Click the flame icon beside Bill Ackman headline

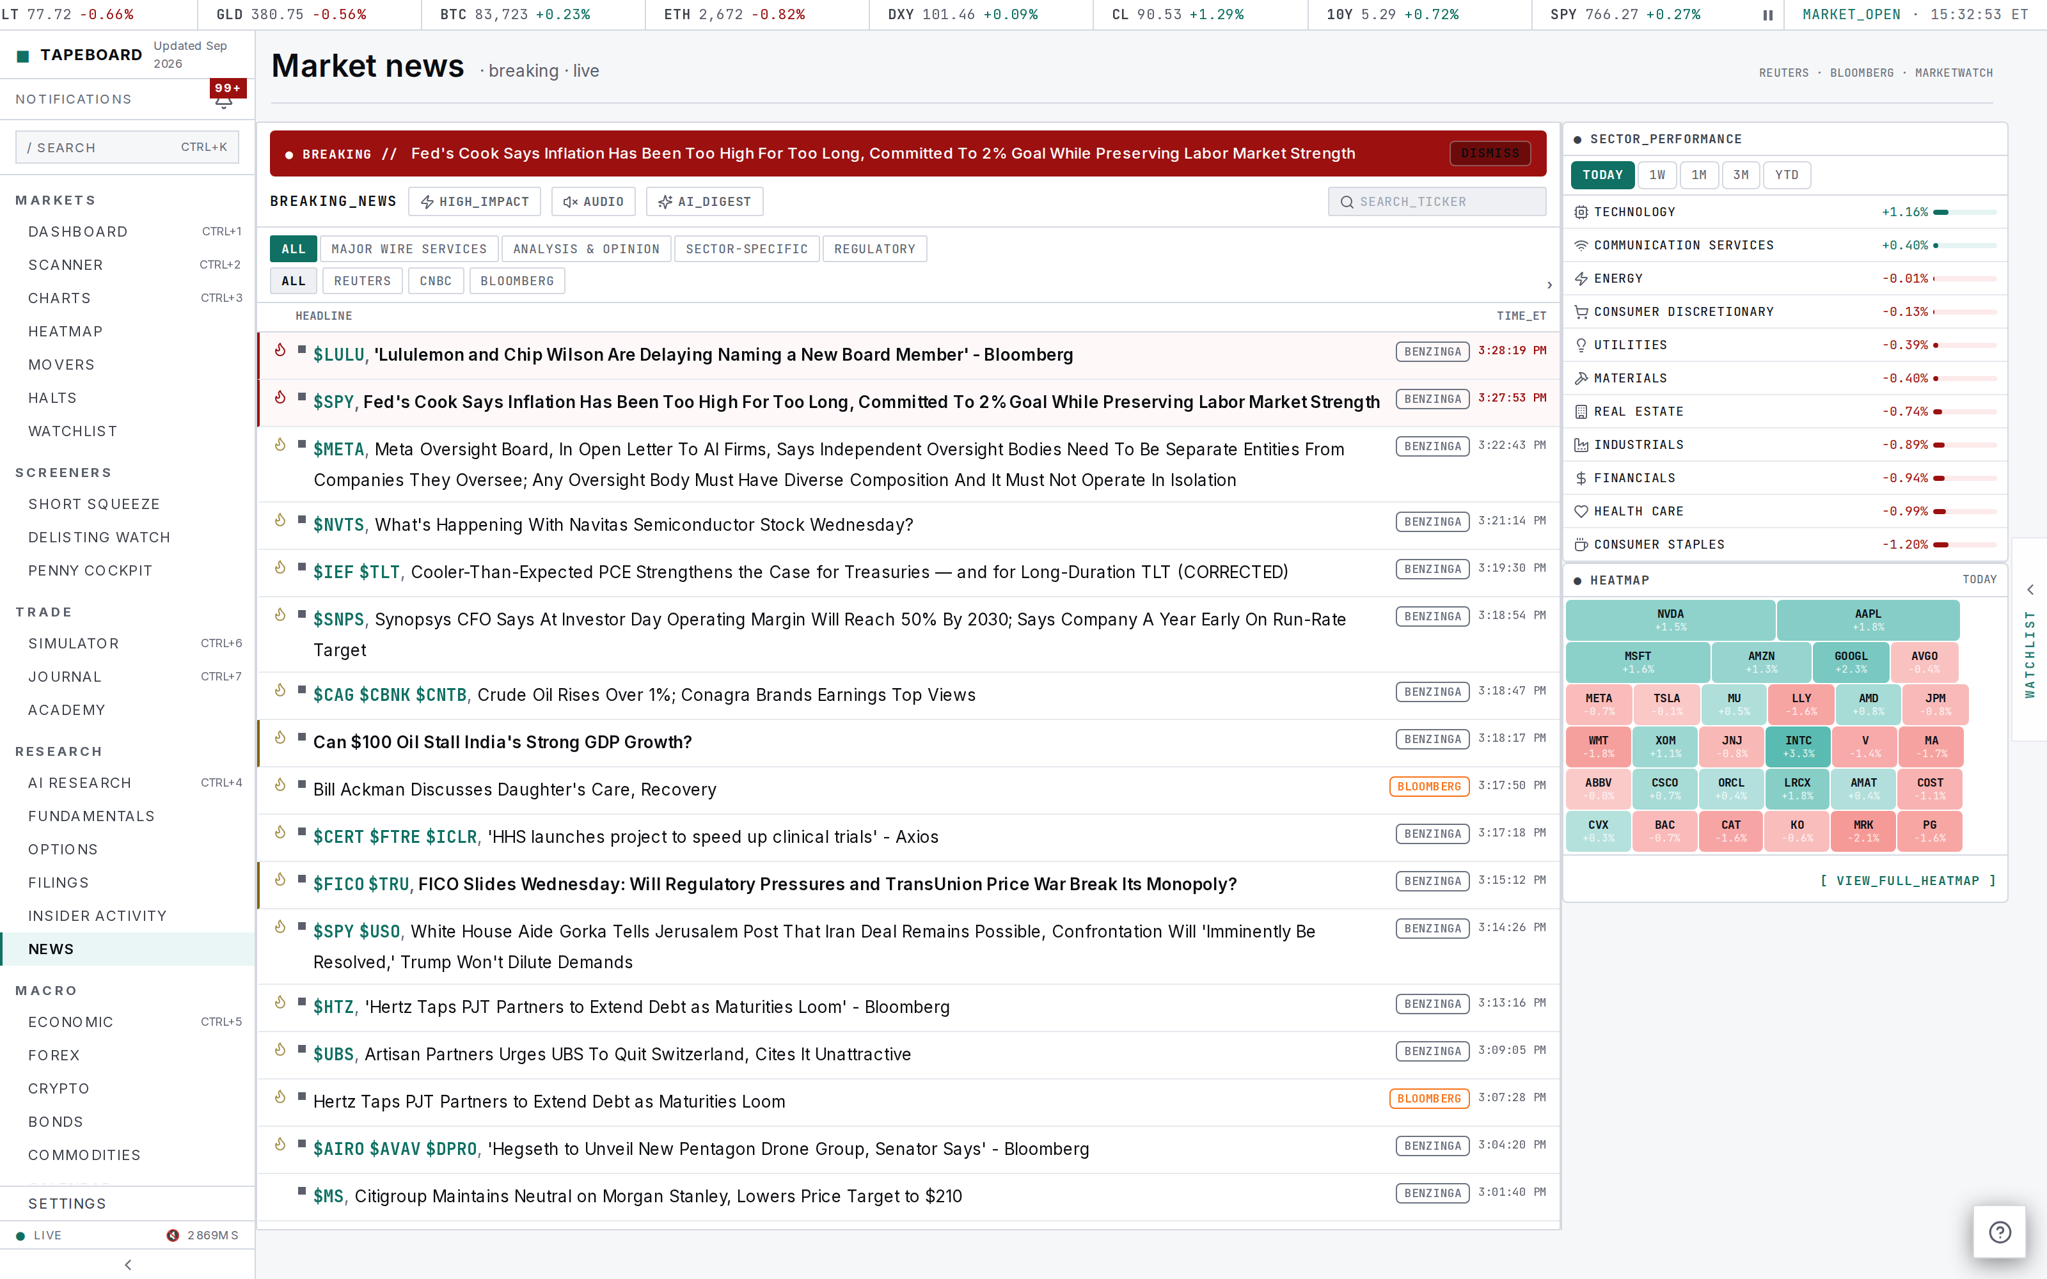pos(280,785)
